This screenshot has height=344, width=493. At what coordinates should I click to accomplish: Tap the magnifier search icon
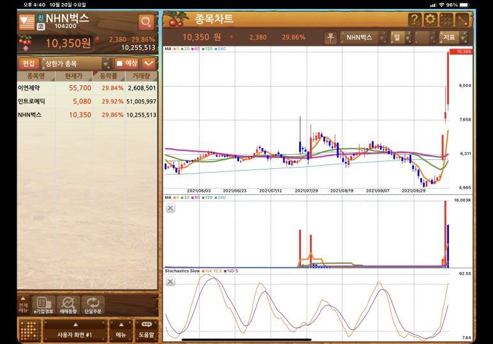(x=146, y=22)
